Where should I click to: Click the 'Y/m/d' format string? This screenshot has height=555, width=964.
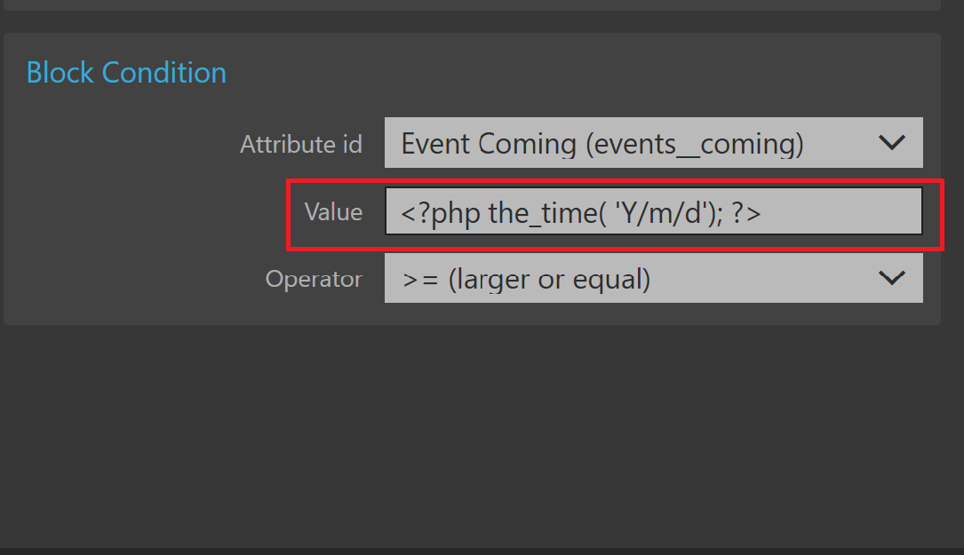663,212
